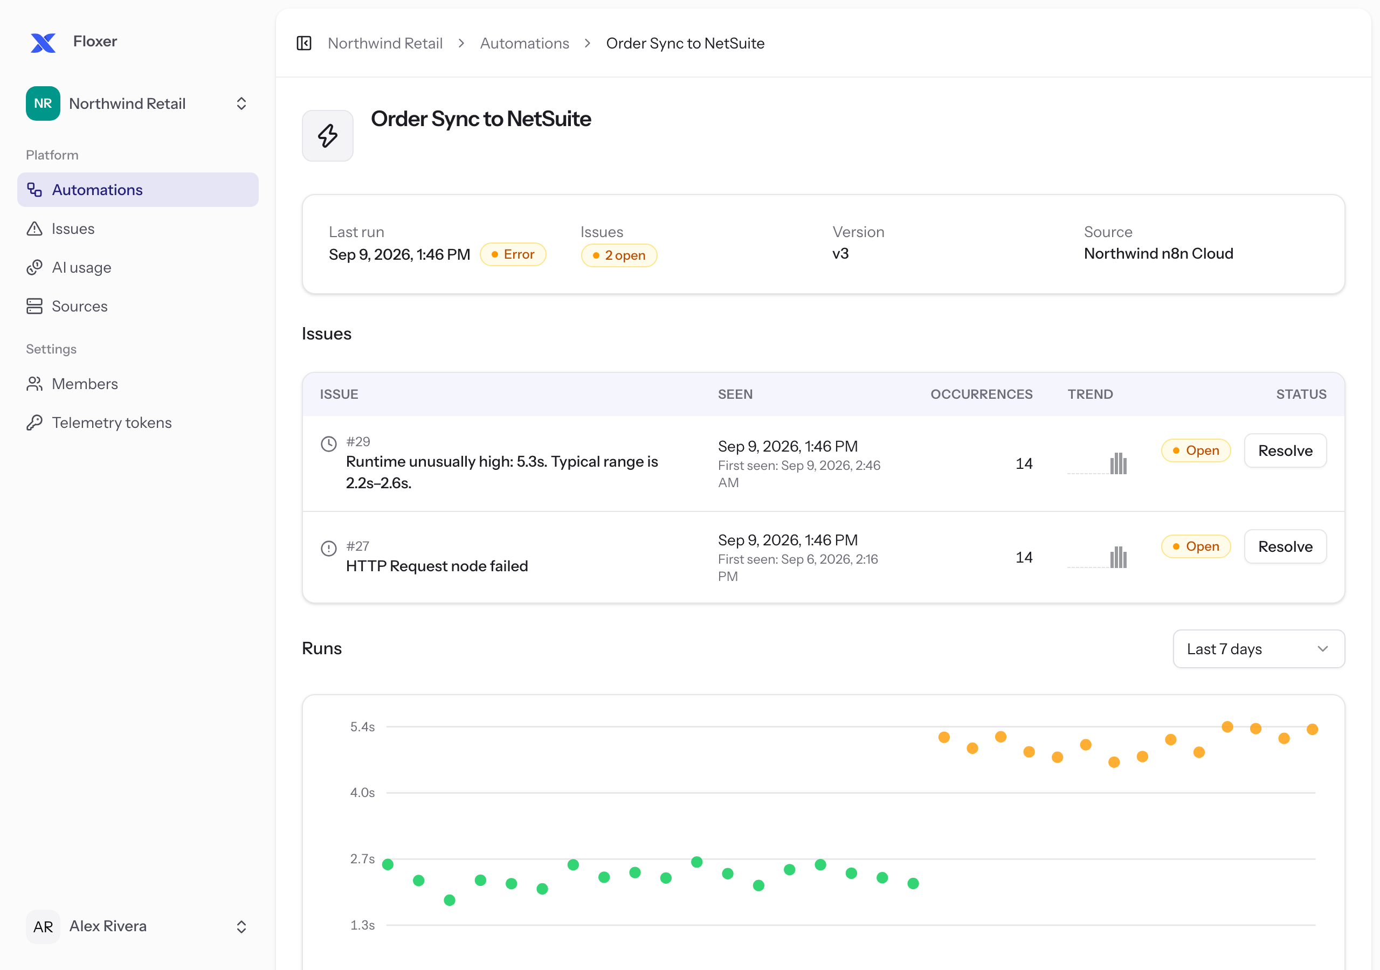Toggle the sidebar panel icon

304,43
